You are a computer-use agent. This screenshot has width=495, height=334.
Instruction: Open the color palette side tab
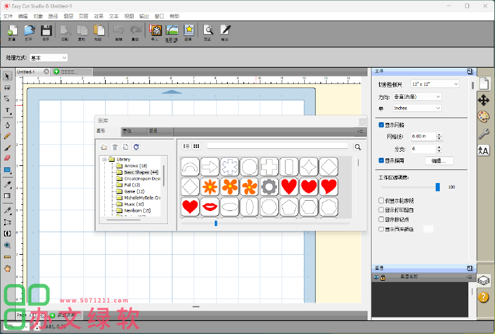point(483,117)
